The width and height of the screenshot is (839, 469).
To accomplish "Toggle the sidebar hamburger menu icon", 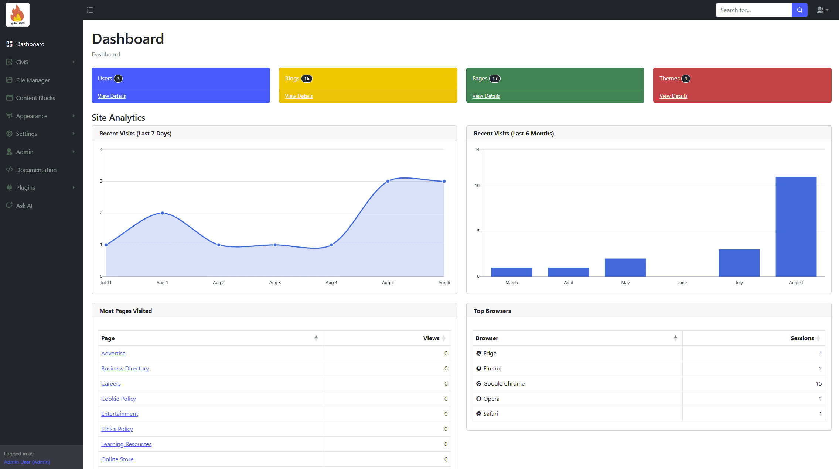I will pyautogui.click(x=90, y=10).
